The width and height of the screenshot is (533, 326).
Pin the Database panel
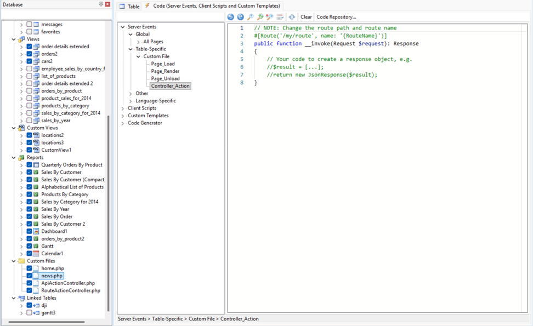click(101, 4)
